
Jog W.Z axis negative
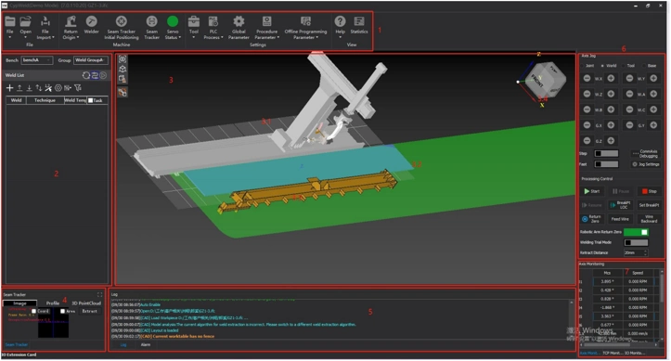pyautogui.click(x=587, y=94)
